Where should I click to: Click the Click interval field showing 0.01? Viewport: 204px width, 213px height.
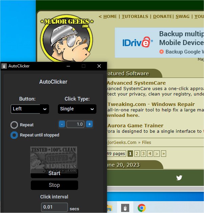(54, 207)
